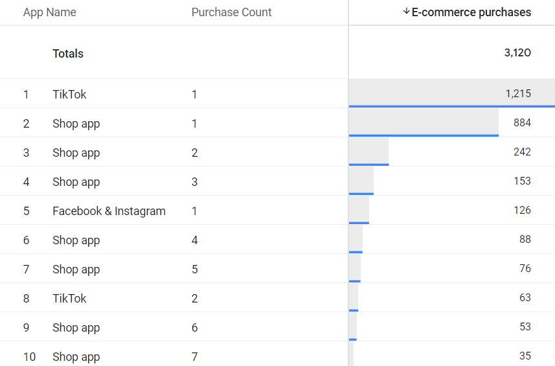Click the 88 purchases value
Screen dimensions: 555x366
click(525, 239)
